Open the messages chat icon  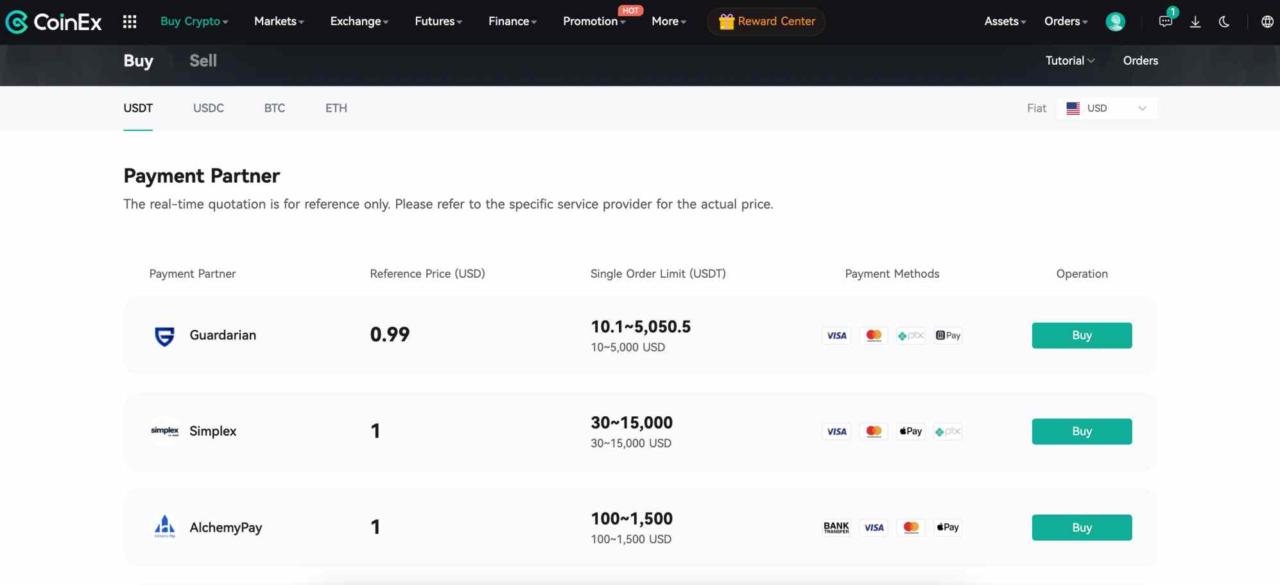[x=1166, y=22]
